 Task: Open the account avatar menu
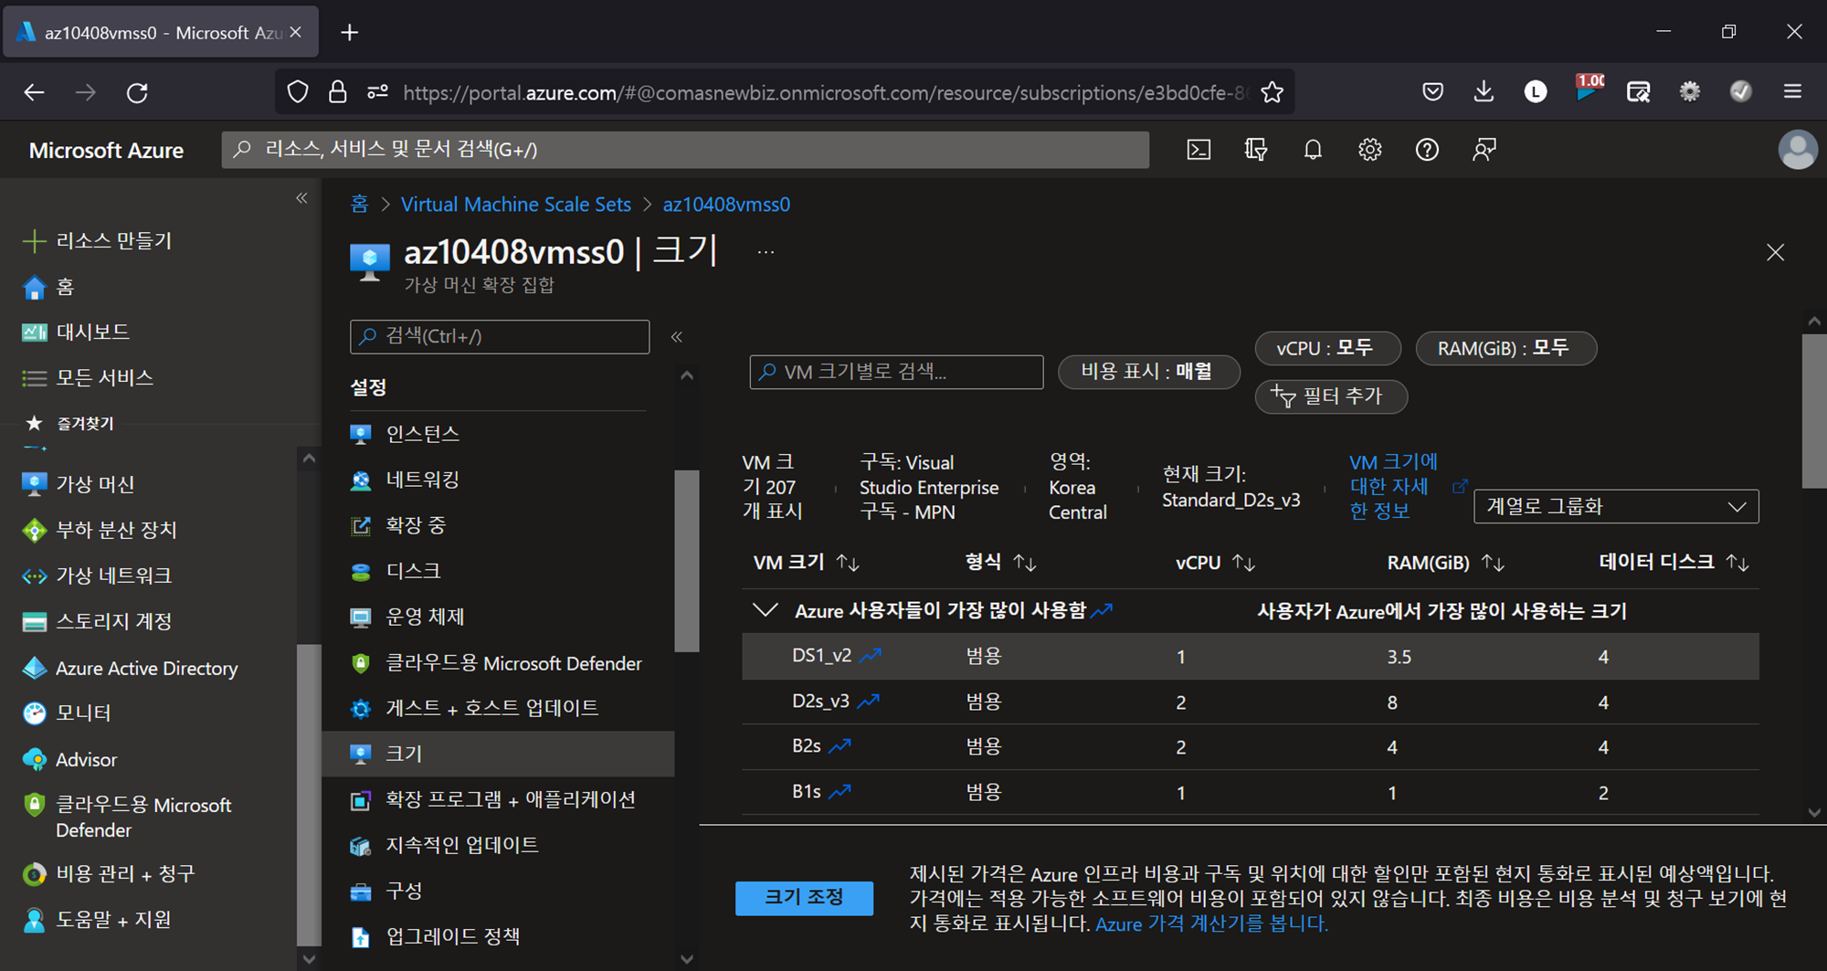click(1797, 150)
